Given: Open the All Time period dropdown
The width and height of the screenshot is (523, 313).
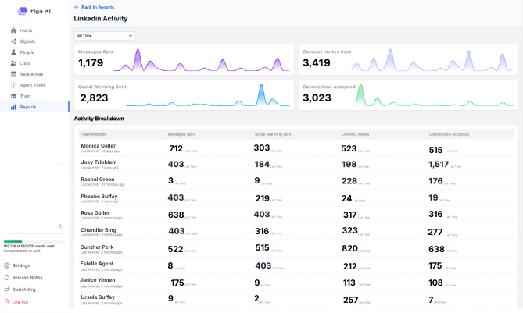Looking at the screenshot, I should [105, 36].
